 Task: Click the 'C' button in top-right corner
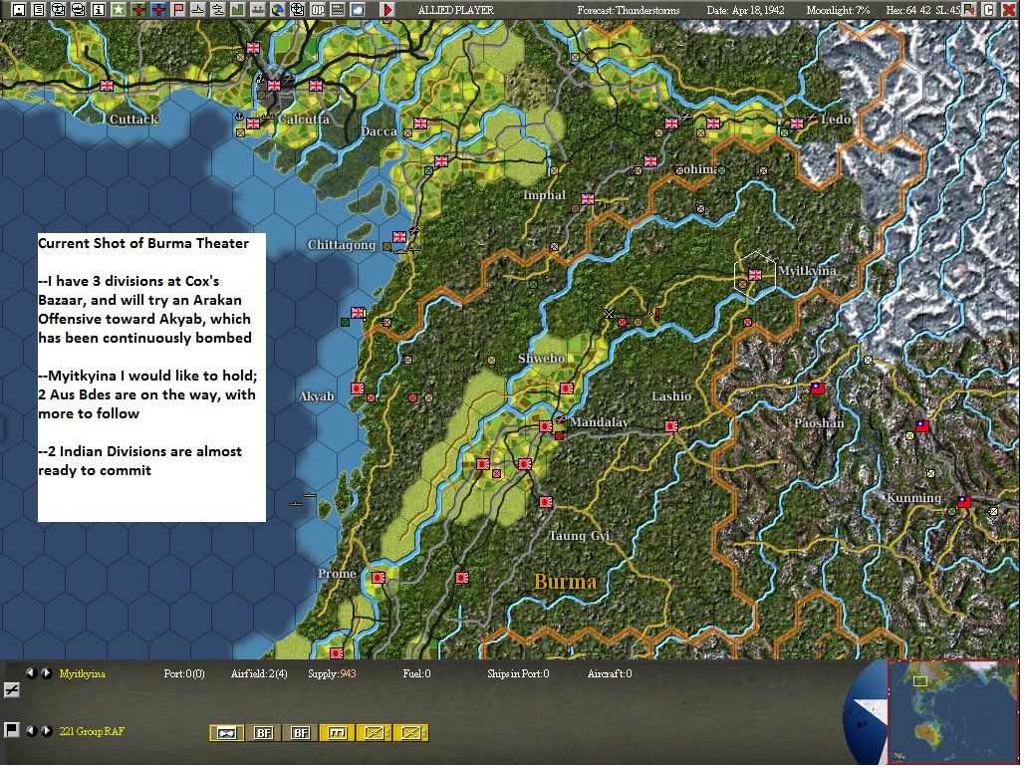pos(989,10)
